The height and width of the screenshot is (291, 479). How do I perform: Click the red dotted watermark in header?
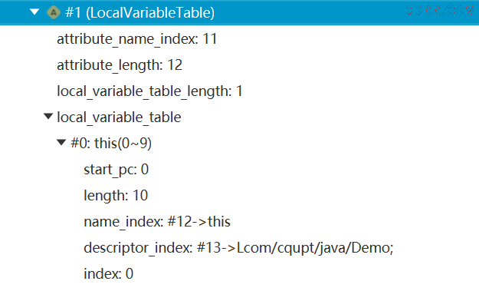(x=439, y=11)
